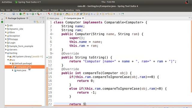Expand JRE System Library node arrow

8,56
